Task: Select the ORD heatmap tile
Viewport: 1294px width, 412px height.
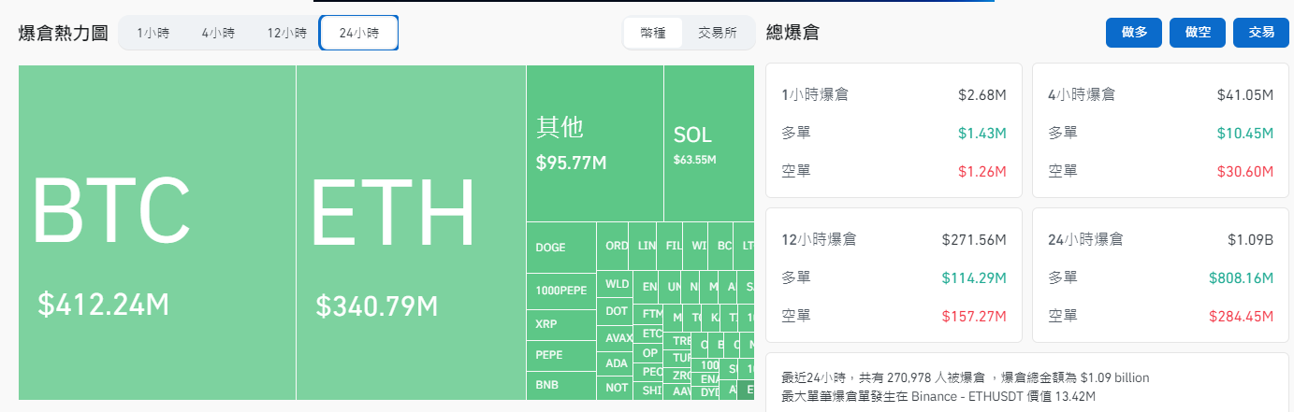Action: pos(613,247)
